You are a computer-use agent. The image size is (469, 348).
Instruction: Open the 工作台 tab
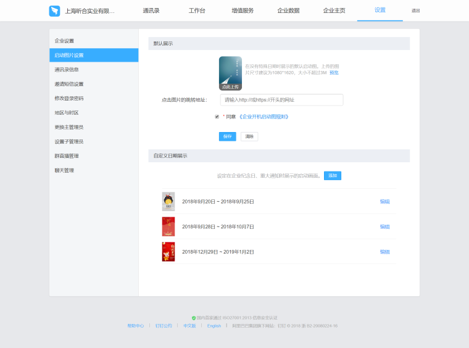197,11
